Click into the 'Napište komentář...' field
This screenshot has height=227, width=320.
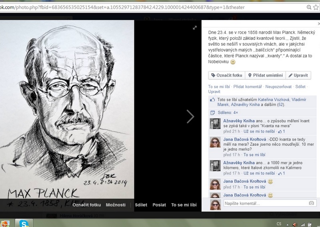click(x=270, y=203)
